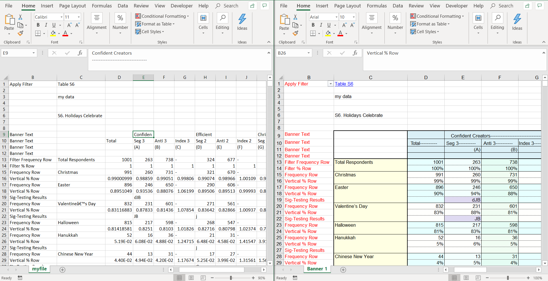The height and width of the screenshot is (281, 548).
Task: Open Formulas tab in right window
Action: click(377, 6)
